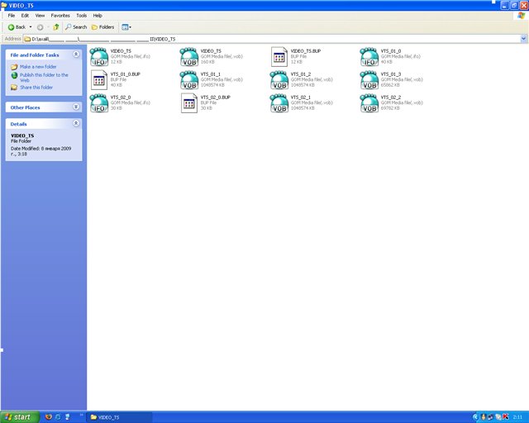Click the Forward navigation arrow

[x=41, y=27]
